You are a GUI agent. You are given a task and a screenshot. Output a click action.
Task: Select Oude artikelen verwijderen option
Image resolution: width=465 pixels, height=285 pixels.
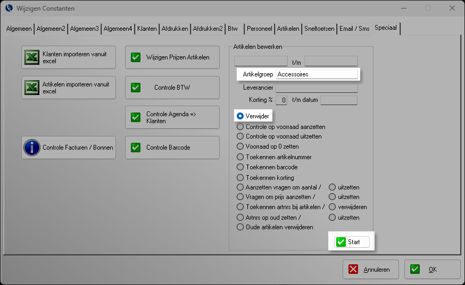click(x=240, y=227)
